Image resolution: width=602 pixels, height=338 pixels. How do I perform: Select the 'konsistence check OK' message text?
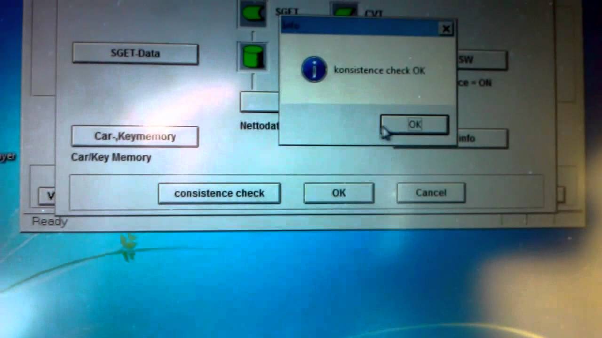pos(379,70)
